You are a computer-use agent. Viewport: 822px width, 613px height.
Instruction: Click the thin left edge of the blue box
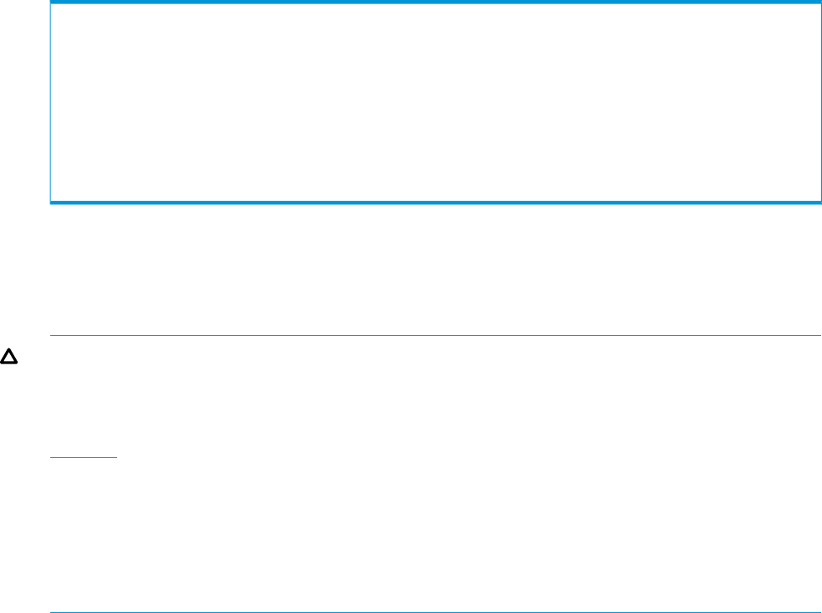[50, 102]
